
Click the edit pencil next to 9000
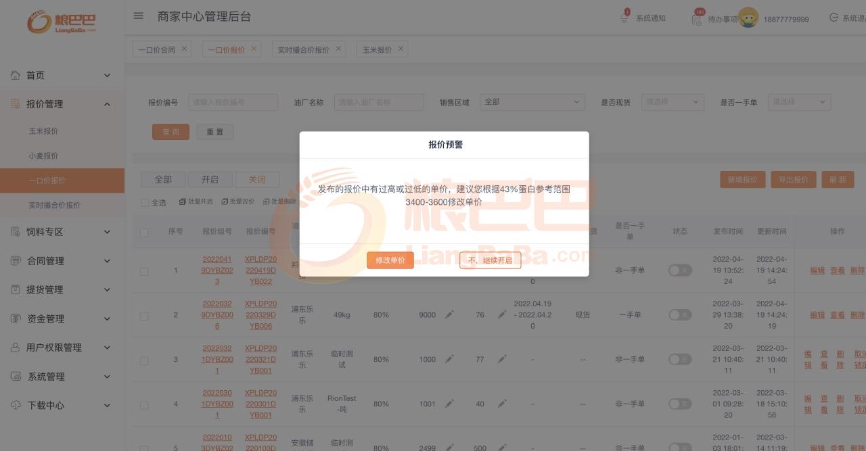(x=449, y=314)
